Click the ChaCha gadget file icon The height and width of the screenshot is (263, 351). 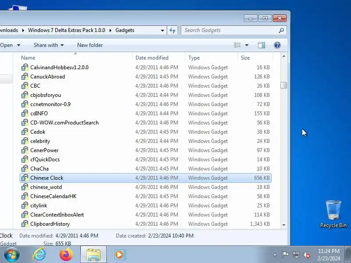click(x=25, y=169)
